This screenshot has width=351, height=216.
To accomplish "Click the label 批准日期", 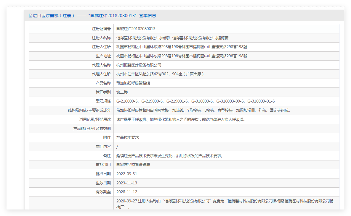I will 103,174.
